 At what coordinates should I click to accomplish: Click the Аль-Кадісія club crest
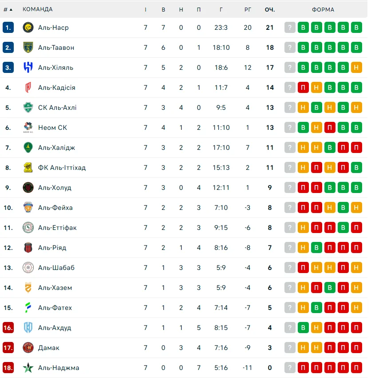click(x=28, y=88)
